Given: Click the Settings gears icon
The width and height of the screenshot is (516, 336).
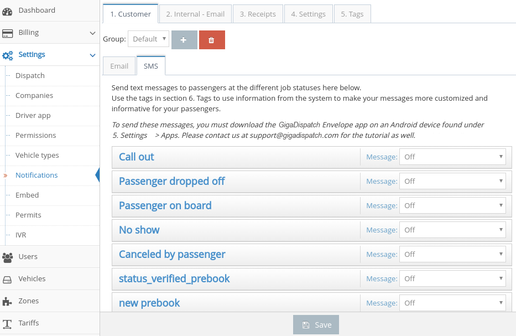Looking at the screenshot, I should pyautogui.click(x=7, y=55).
